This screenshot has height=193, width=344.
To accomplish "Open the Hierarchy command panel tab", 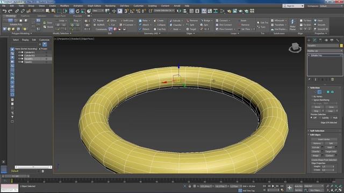I will coord(320,40).
